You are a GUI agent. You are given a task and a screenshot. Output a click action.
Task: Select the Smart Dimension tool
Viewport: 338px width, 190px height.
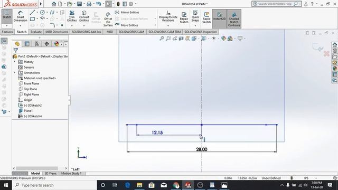pos(20,16)
